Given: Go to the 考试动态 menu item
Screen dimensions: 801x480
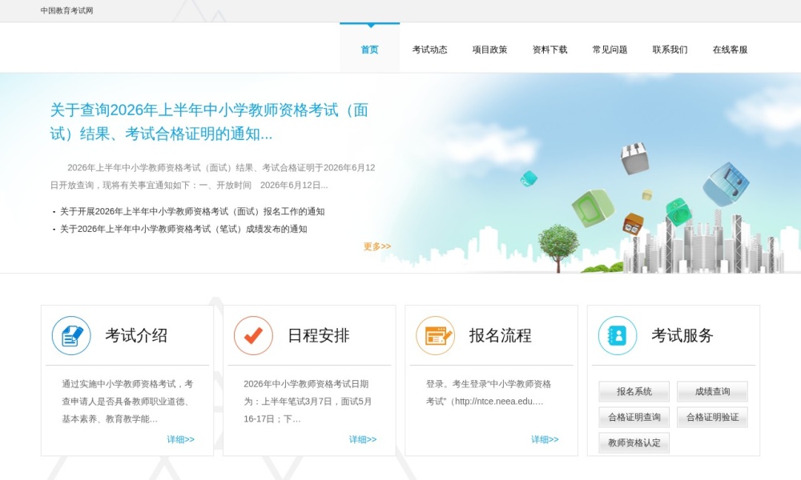Looking at the screenshot, I should [x=429, y=50].
